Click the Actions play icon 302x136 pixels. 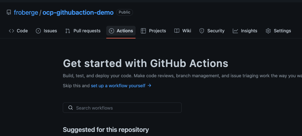click(112, 31)
